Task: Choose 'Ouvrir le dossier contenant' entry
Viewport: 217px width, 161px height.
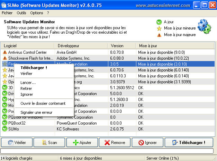Action: pyautogui.click(x=43, y=103)
